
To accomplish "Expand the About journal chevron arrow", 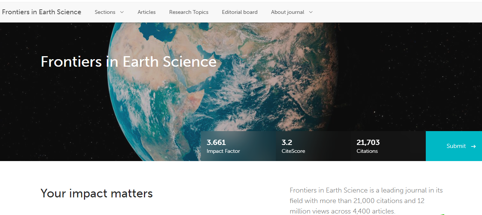I will [x=311, y=12].
